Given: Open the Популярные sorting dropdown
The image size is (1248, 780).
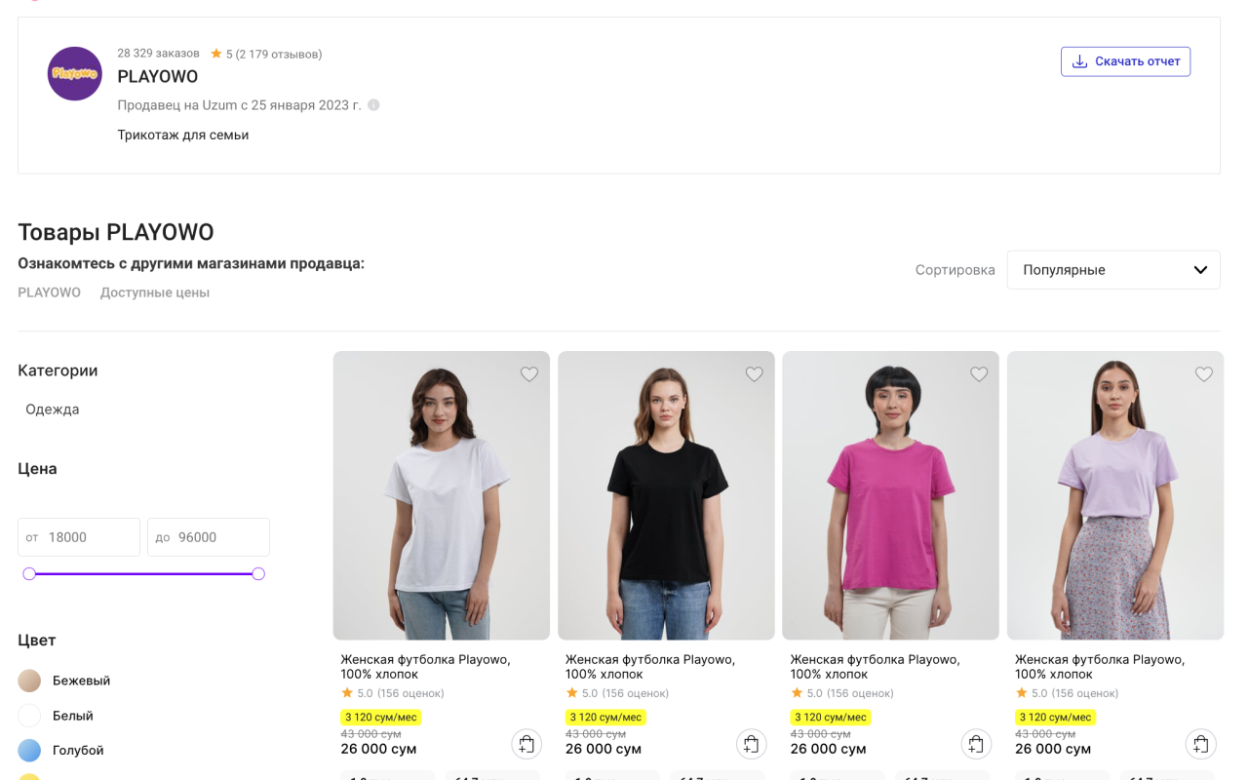Looking at the screenshot, I should pyautogui.click(x=1113, y=270).
